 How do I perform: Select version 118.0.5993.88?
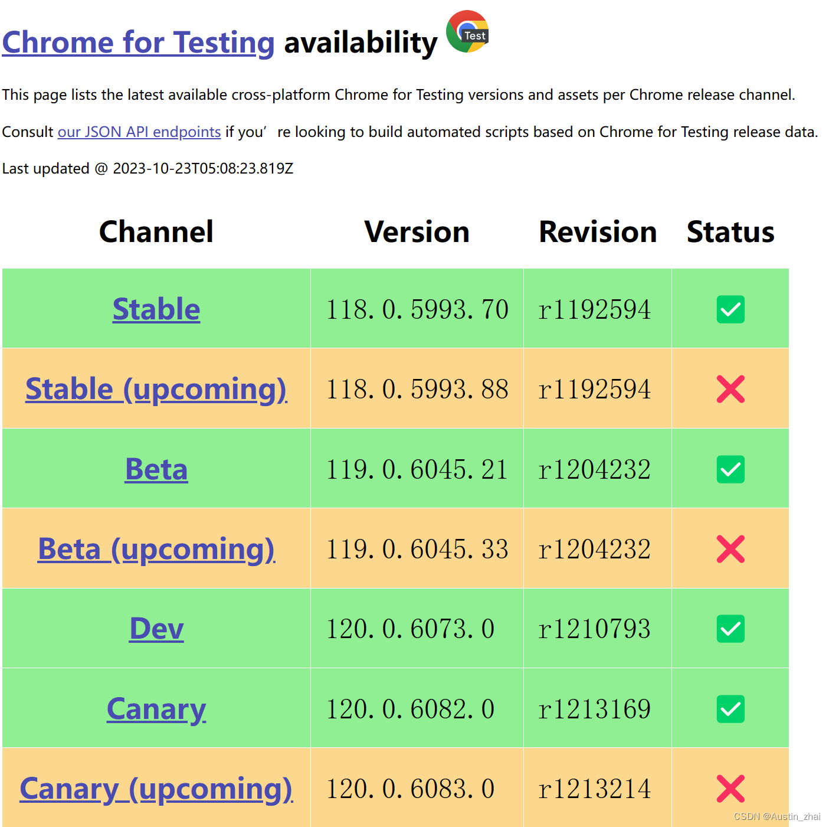(x=417, y=389)
